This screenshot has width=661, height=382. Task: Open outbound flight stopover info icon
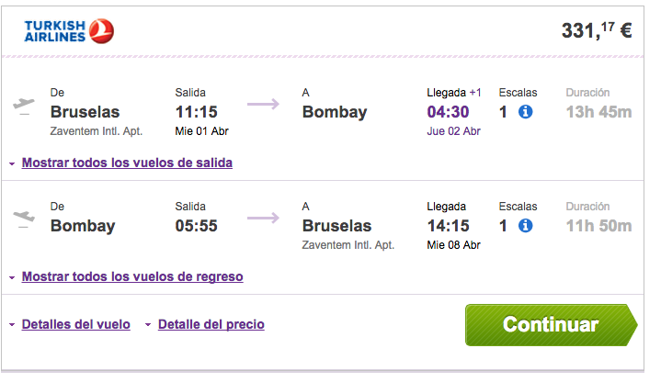(525, 112)
